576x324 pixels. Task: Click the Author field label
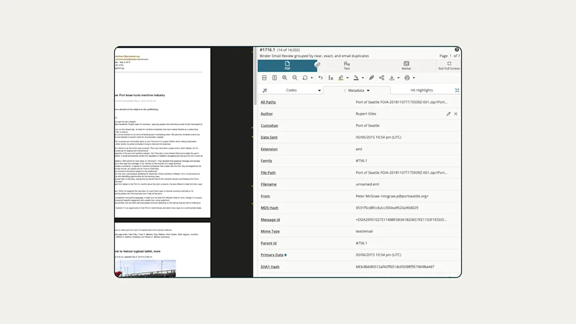[x=267, y=114]
